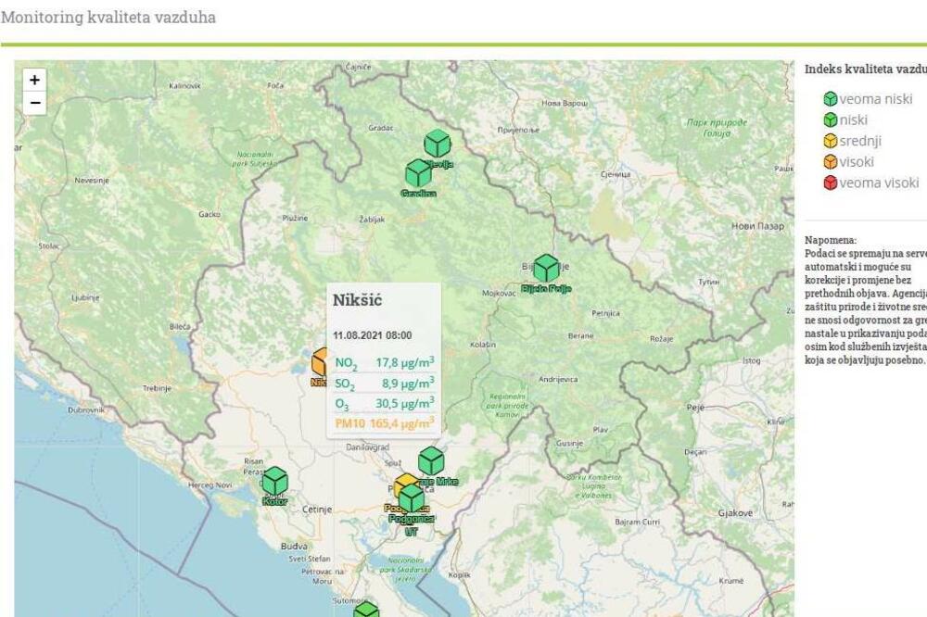The image size is (927, 617).
Task: Zoom in using the plus button
Action: [x=34, y=82]
